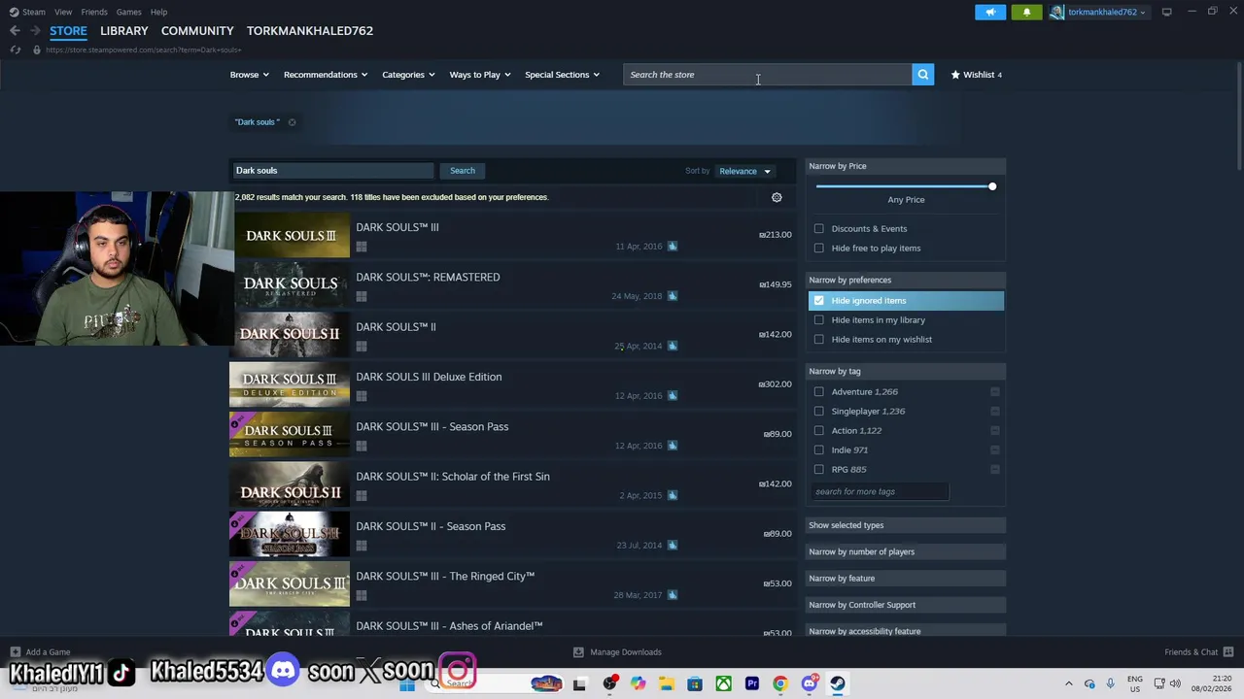Open the Recommendations dropdown menu
1244x699 pixels.
coord(326,75)
